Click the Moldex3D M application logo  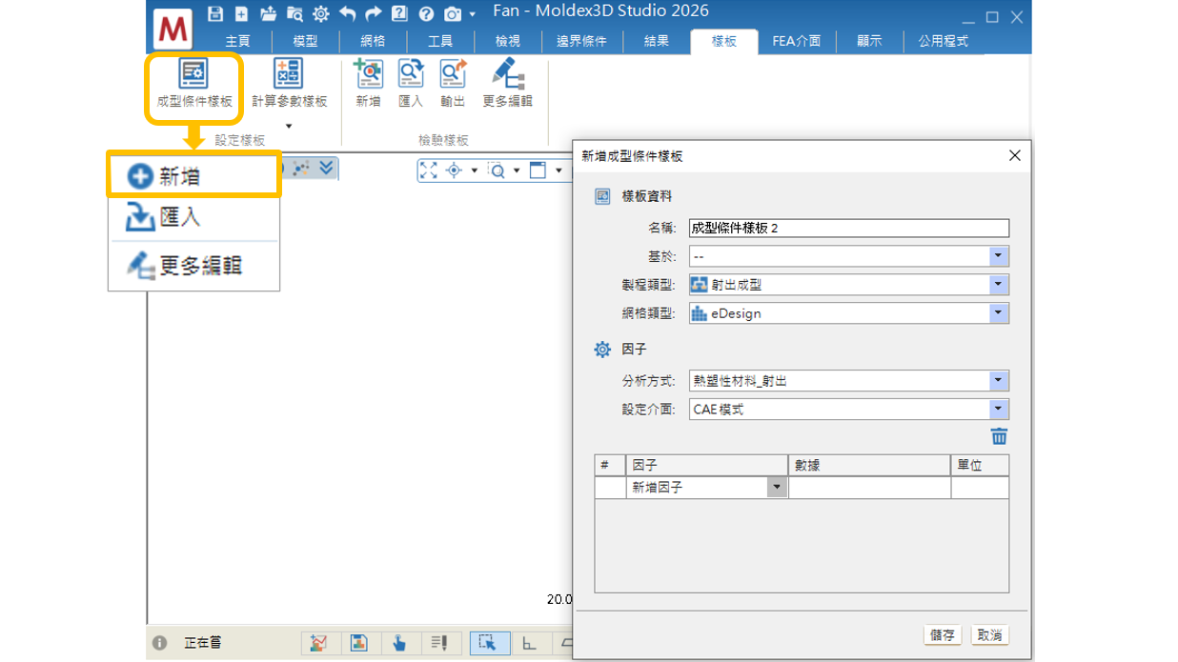coord(173,30)
